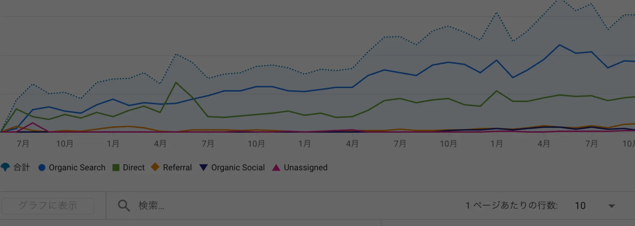Hide the Organic Social series label
Viewport: 635px width, 226px height.
[238, 168]
